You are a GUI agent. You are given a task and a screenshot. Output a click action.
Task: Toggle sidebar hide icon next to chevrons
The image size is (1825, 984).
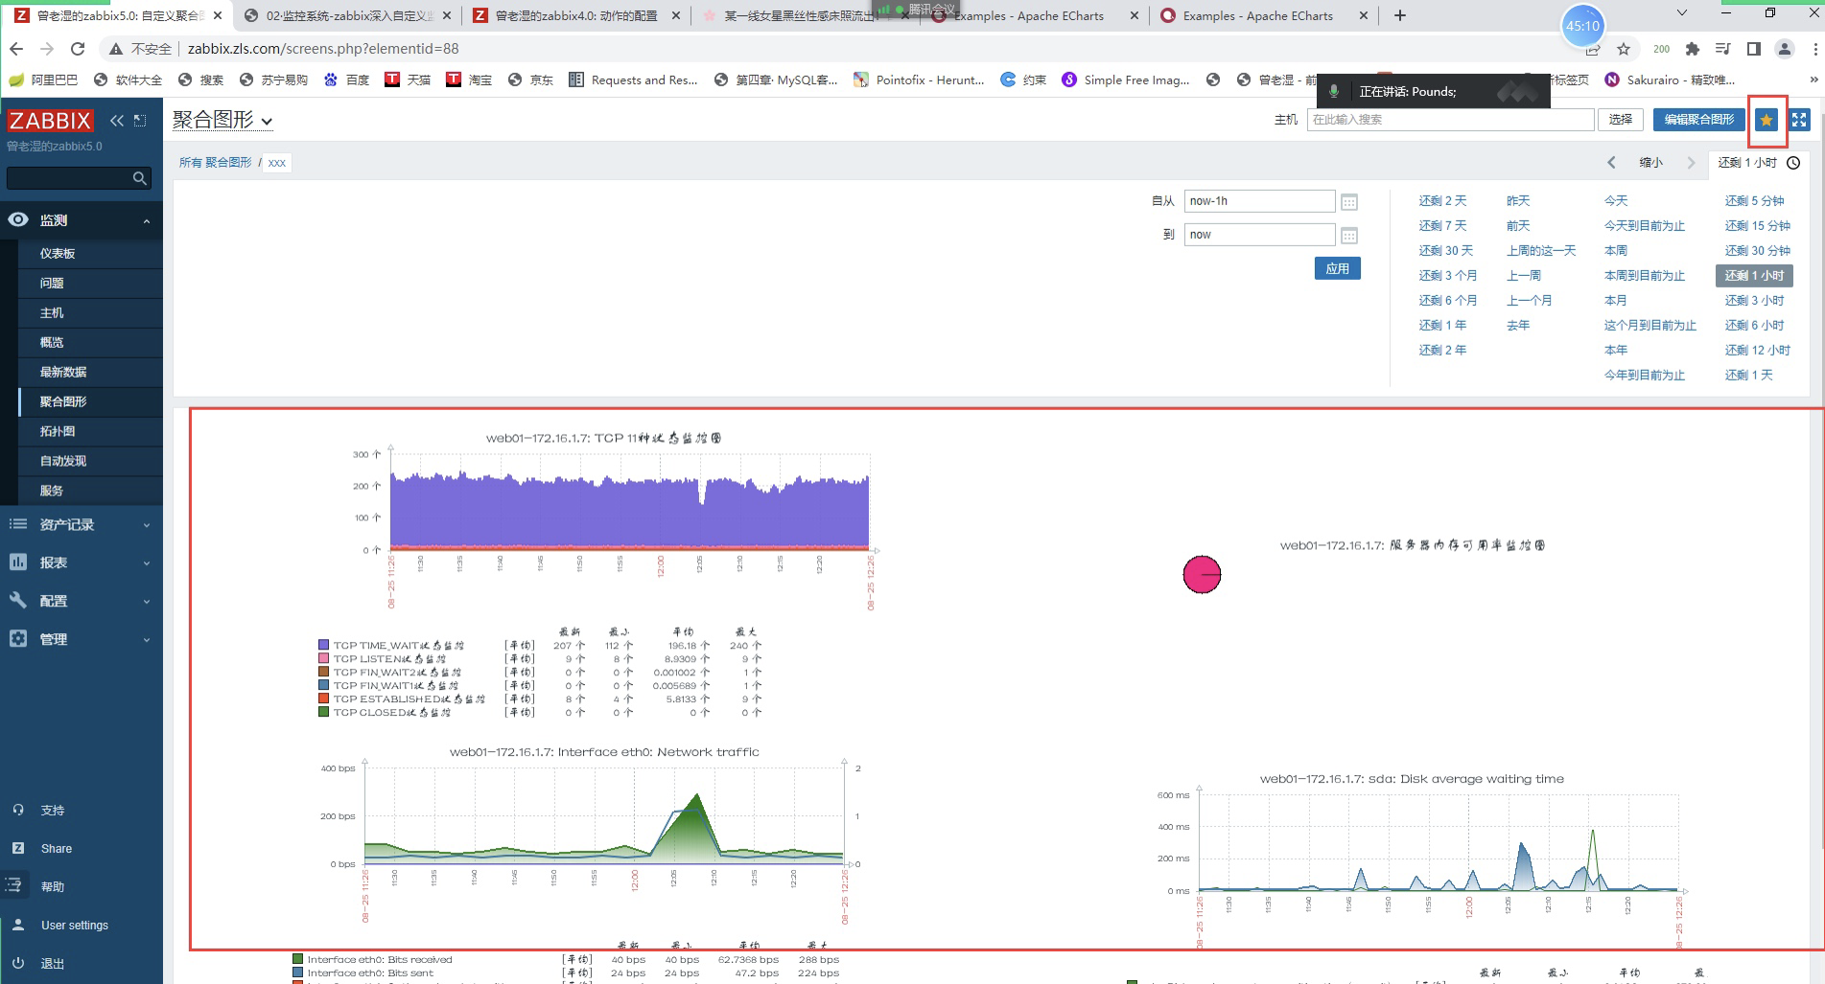coord(140,121)
